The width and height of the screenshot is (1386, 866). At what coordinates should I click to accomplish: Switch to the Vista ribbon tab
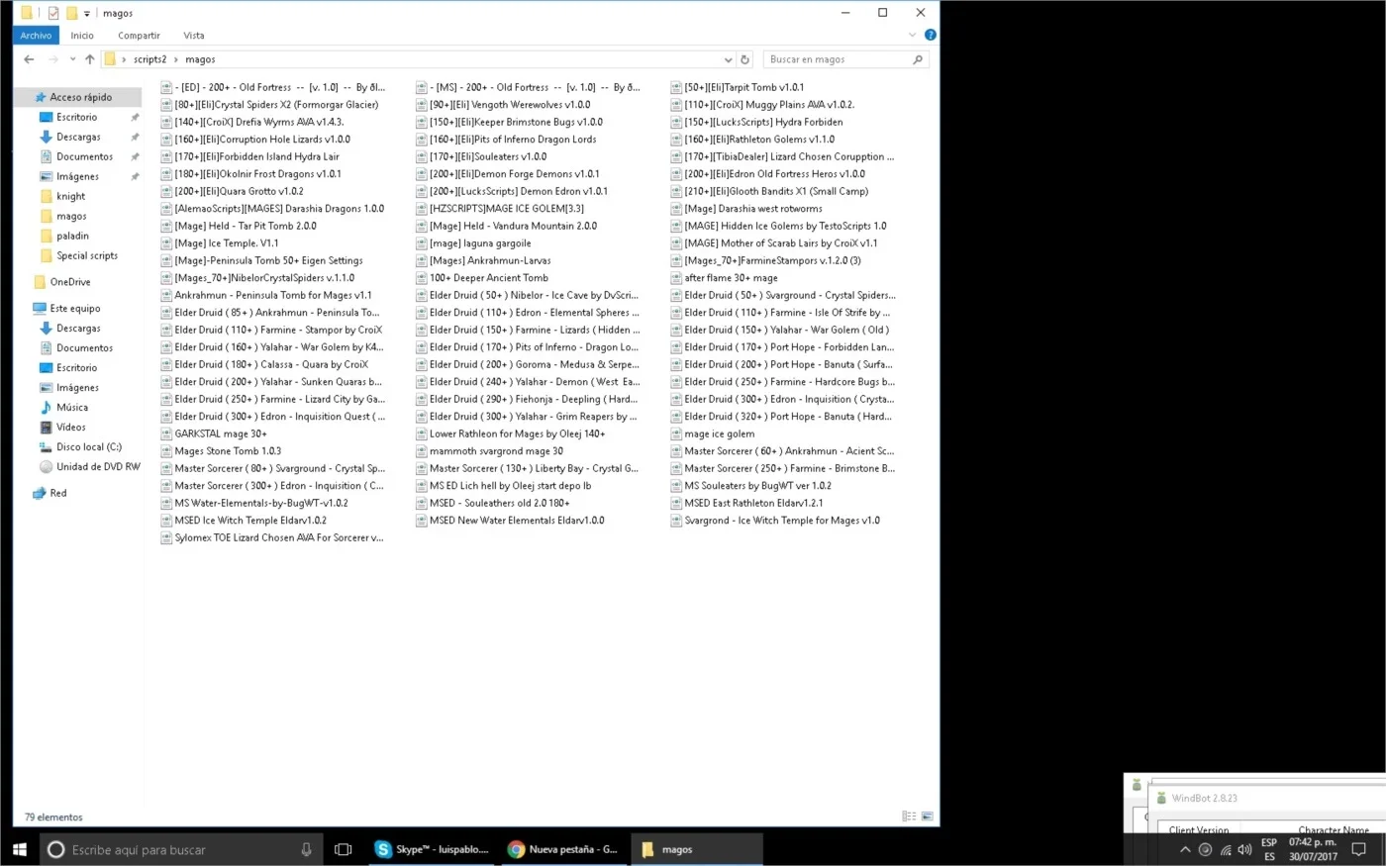(x=194, y=35)
